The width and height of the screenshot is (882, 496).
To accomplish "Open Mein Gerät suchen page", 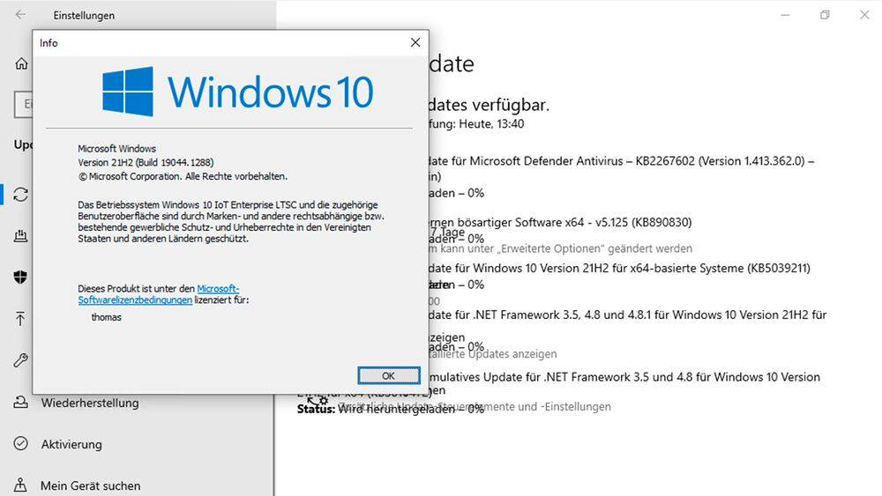I will [x=91, y=485].
